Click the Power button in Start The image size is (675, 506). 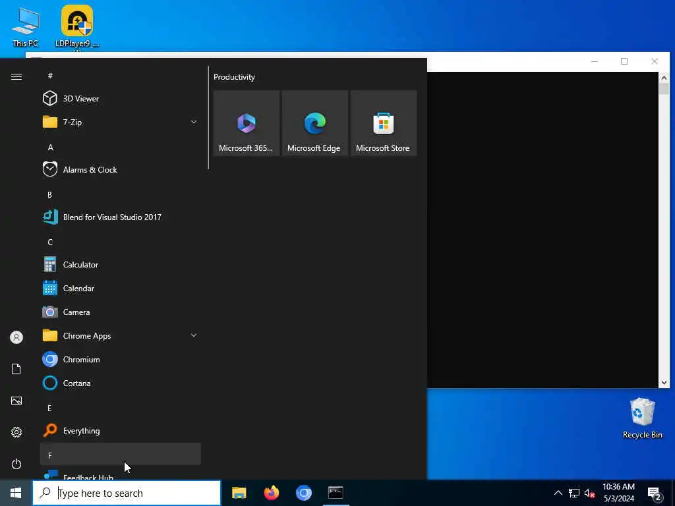pyautogui.click(x=16, y=464)
